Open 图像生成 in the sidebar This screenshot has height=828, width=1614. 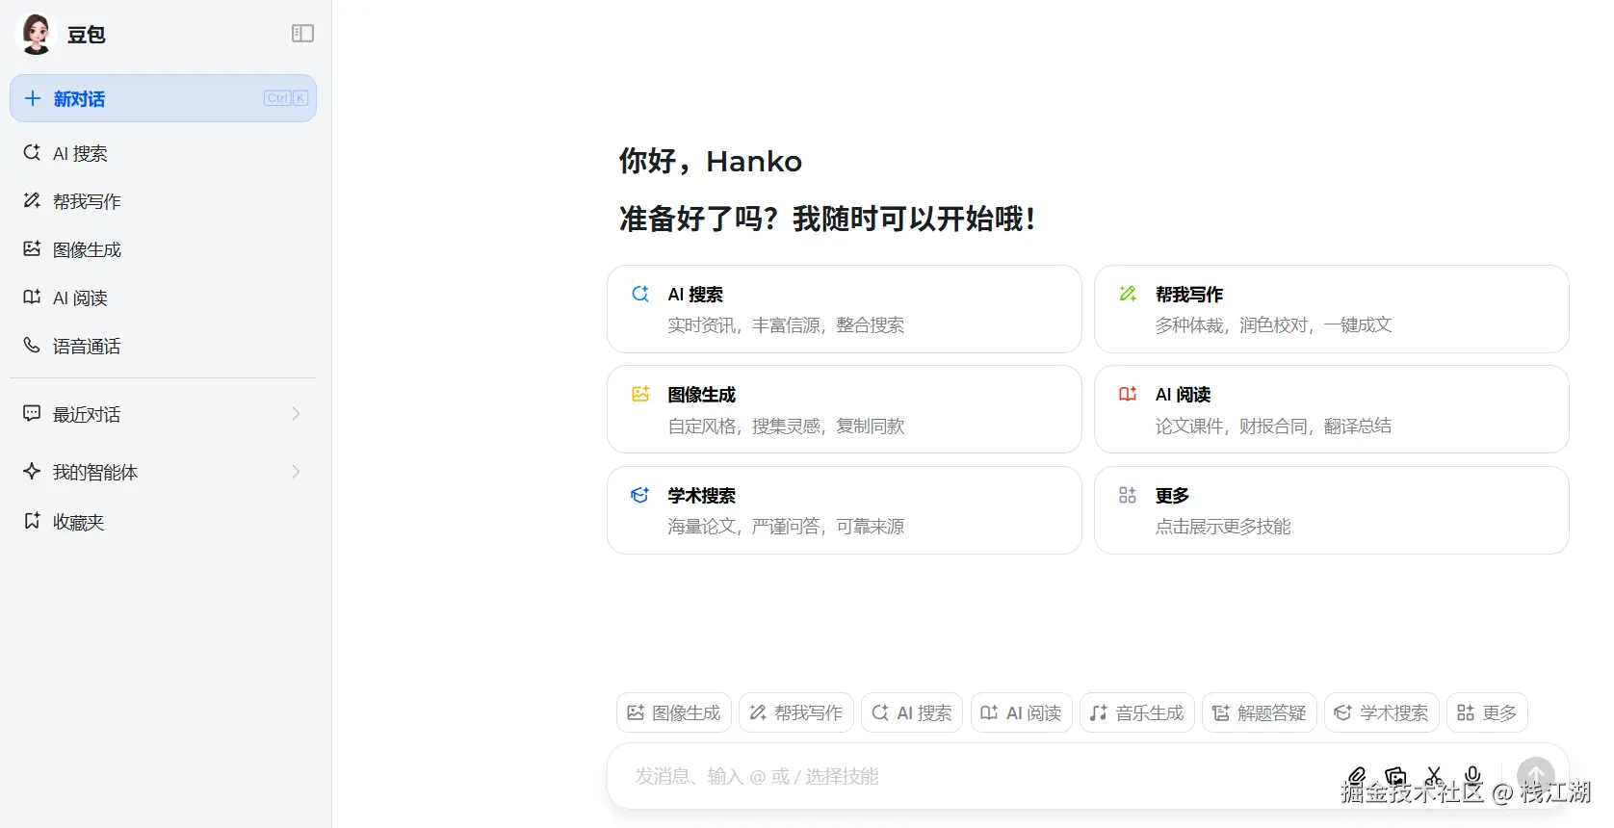163,249
